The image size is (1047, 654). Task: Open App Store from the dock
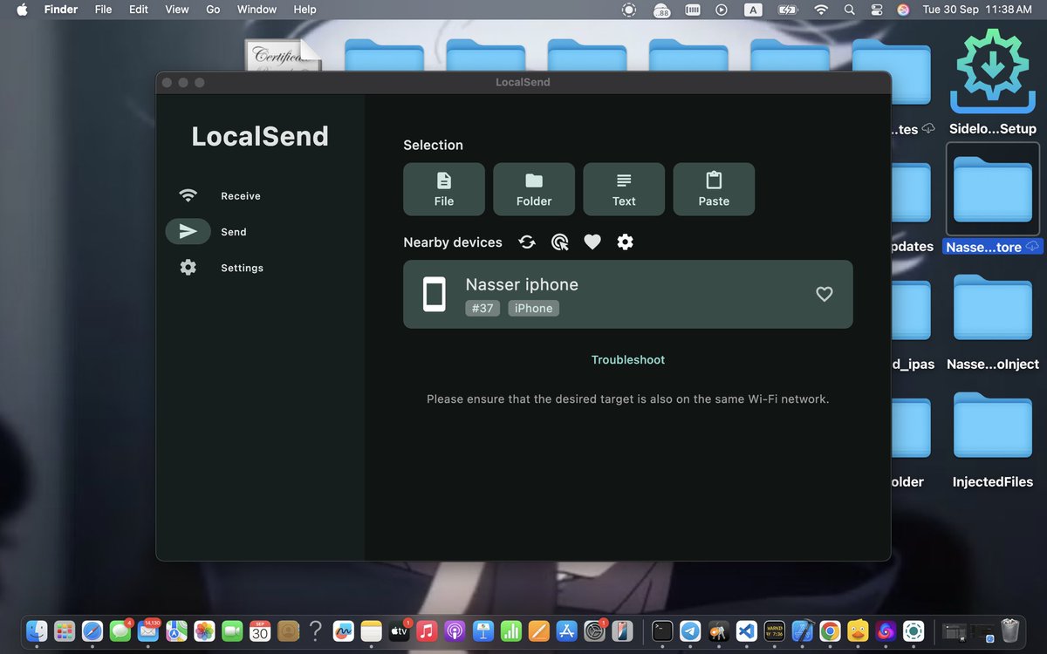click(x=566, y=630)
